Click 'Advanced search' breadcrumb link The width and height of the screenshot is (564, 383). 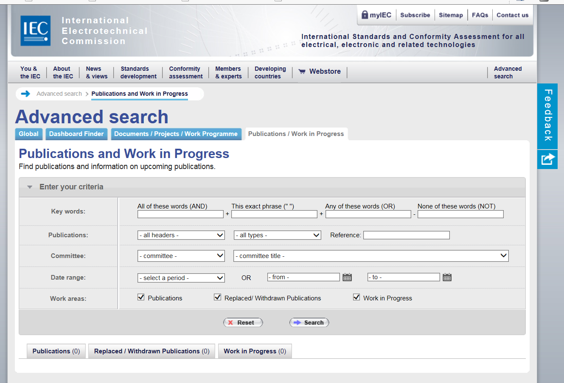coord(59,94)
